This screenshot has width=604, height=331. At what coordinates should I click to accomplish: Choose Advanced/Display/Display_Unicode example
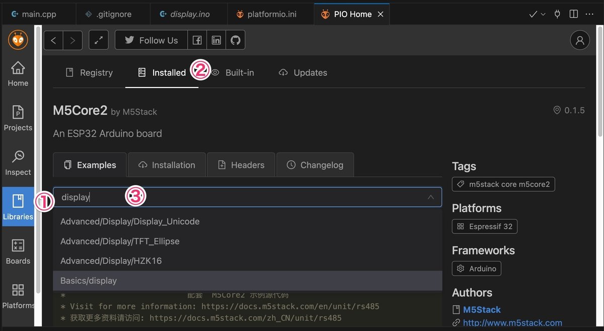click(248, 222)
